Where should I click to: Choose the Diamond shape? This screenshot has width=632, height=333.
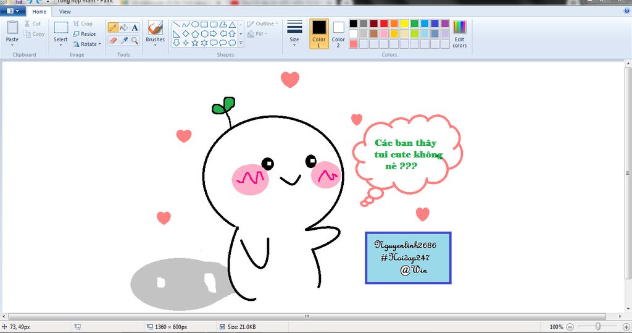tap(186, 34)
